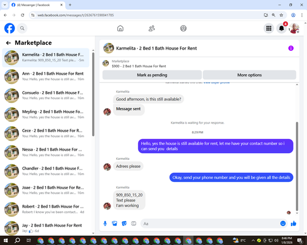Open Windows notification center icon

point(300,241)
